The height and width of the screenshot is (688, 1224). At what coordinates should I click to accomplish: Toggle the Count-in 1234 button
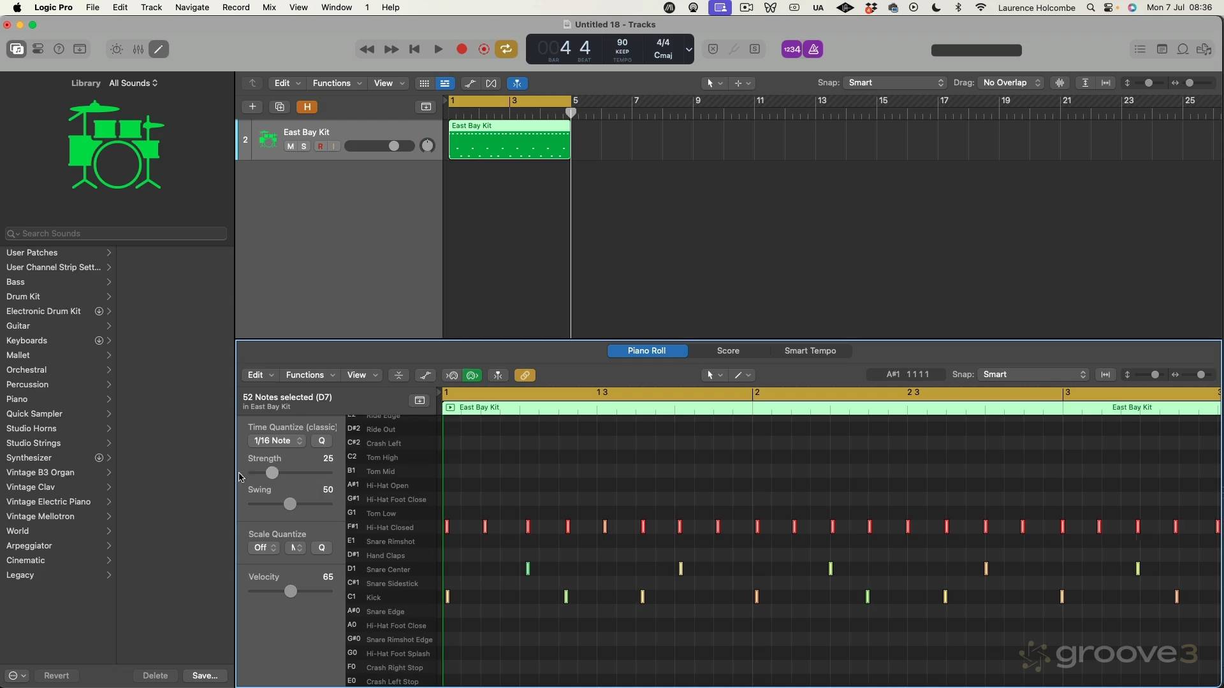coord(792,49)
